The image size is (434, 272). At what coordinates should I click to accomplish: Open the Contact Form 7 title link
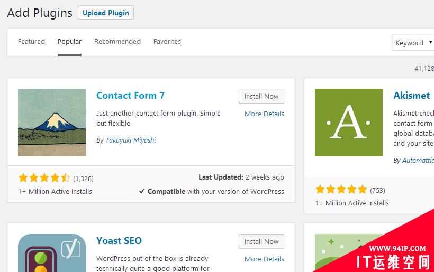pyautogui.click(x=131, y=96)
